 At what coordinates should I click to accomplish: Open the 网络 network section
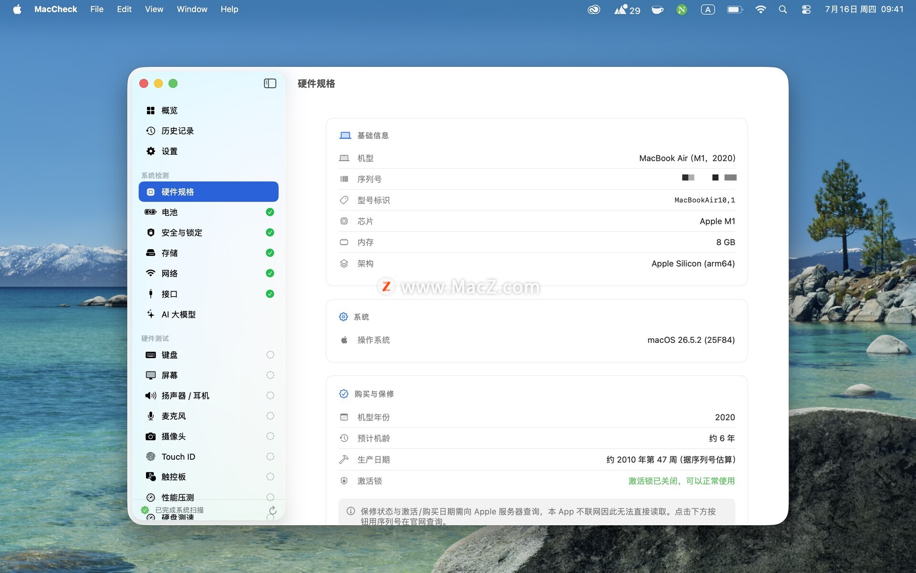[x=208, y=273]
